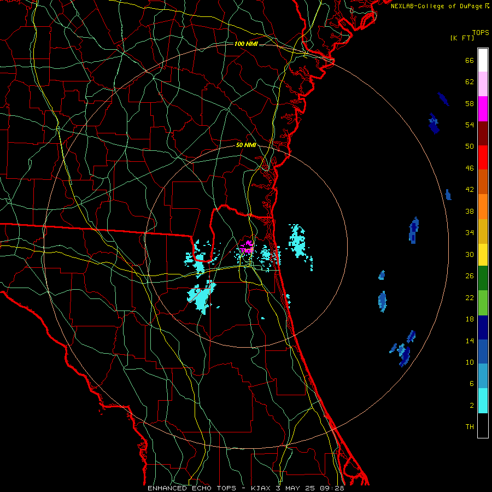The width and height of the screenshot is (492, 492).
Task: Click the cyan offshore echo east of the coast
Action: click(297, 242)
